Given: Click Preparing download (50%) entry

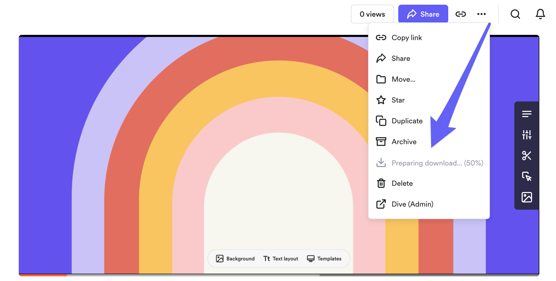Looking at the screenshot, I should coord(429,163).
